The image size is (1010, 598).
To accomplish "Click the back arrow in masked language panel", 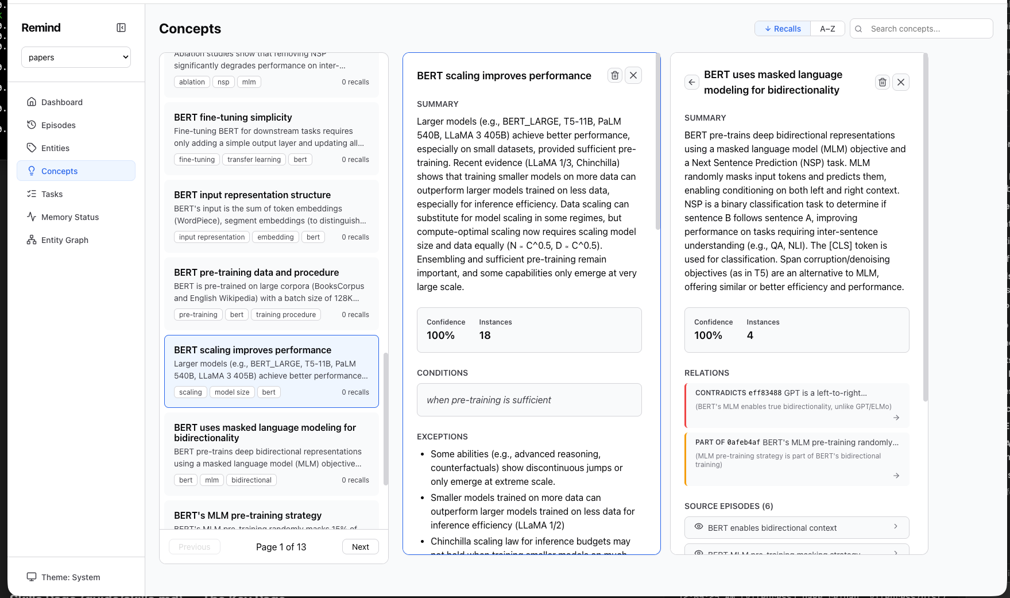I will (692, 82).
